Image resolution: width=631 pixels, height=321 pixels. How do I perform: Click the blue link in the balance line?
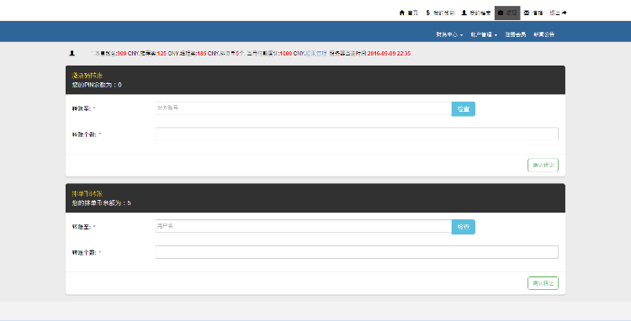click(316, 53)
